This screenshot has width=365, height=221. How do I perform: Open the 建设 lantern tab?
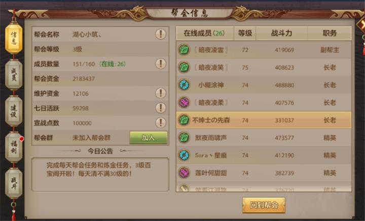click(14, 111)
